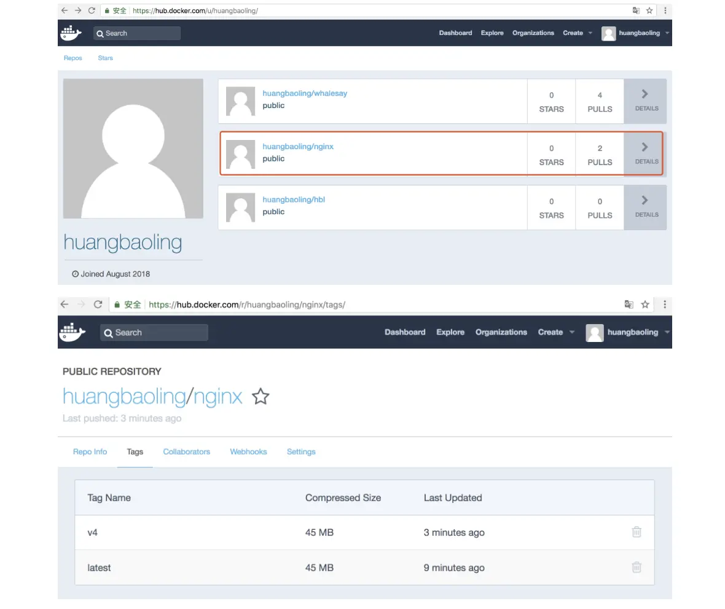
Task: Click the avatar thumbnail of huangbaoling/whalesay
Action: tap(240, 101)
